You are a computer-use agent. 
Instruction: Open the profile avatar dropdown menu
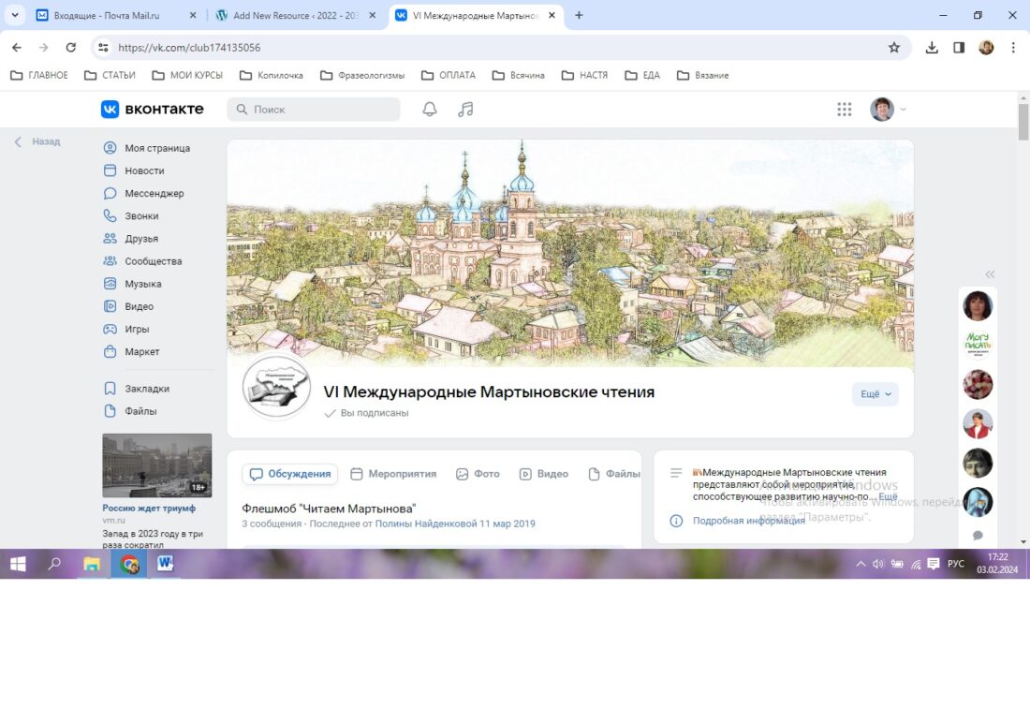pos(888,110)
